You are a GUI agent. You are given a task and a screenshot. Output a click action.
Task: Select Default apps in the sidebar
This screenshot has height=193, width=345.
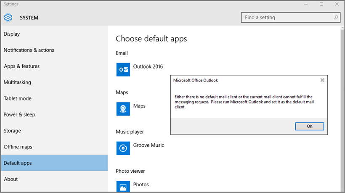click(54, 163)
